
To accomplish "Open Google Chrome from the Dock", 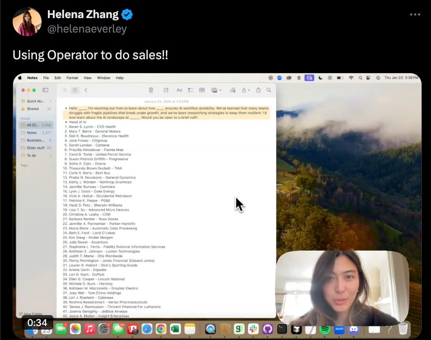I will tap(161, 329).
